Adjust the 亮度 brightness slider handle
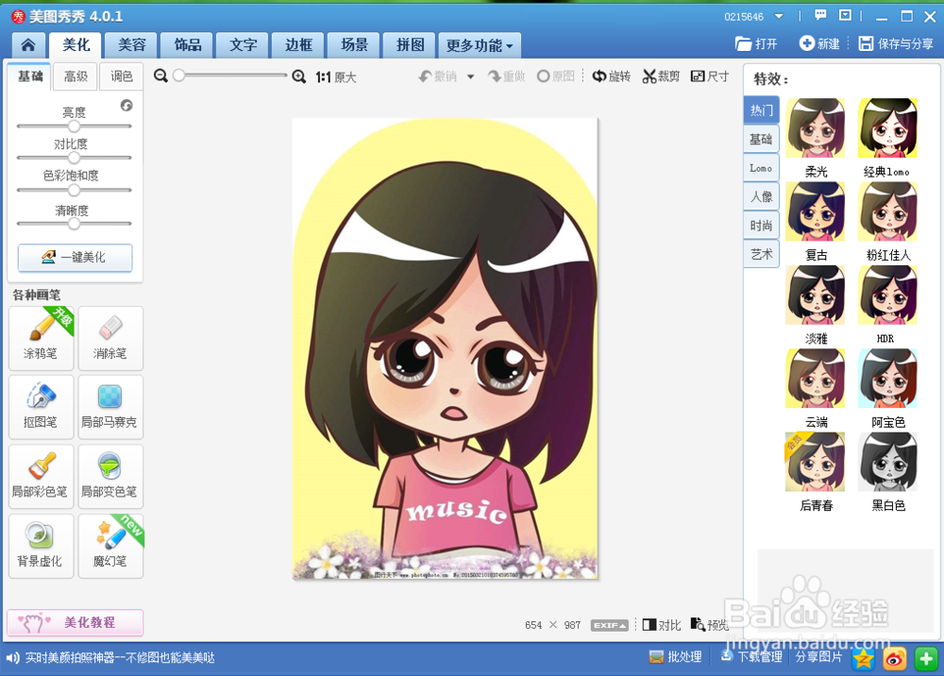944x676 pixels. [x=74, y=127]
